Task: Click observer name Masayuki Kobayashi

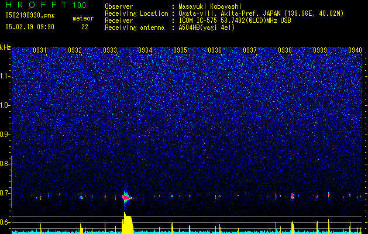Action: click(x=209, y=6)
